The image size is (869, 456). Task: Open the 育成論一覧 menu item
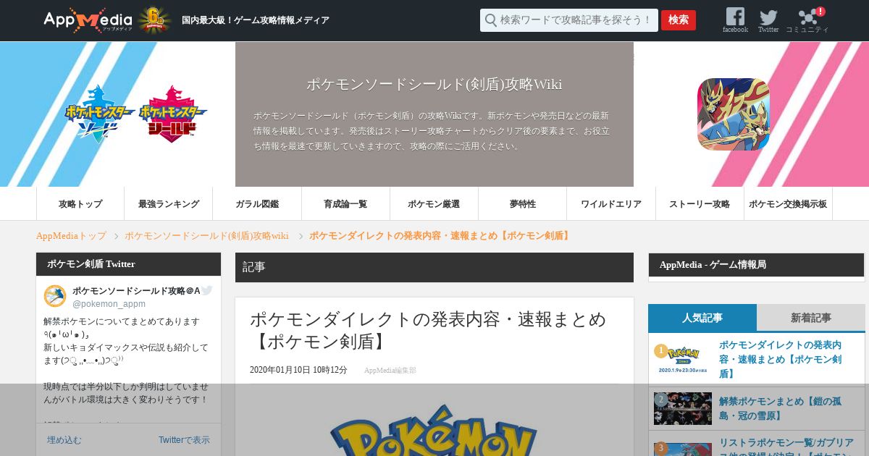click(345, 204)
